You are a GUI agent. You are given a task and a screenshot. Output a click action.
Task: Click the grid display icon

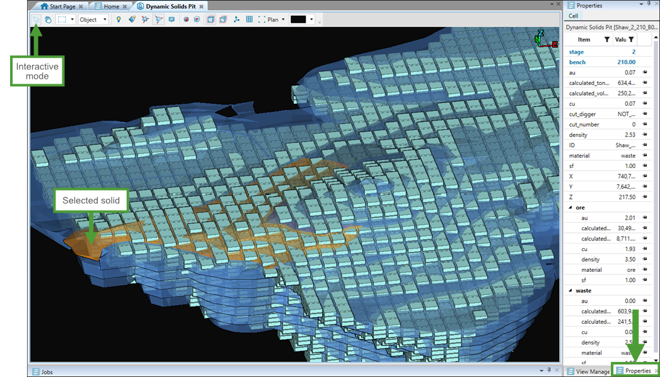coord(250,20)
